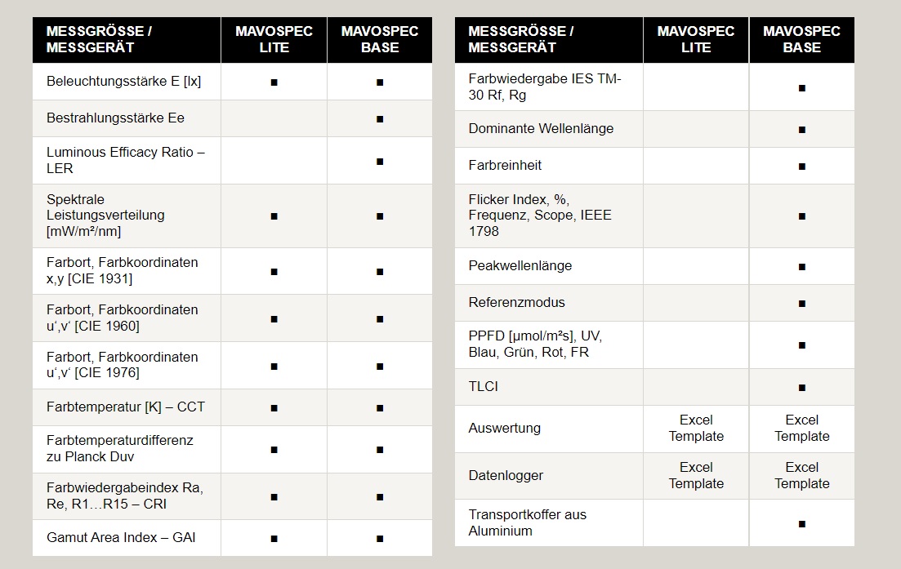The height and width of the screenshot is (569, 901).
Task: Click the Mavospec Base marker for TLCI
Action: (x=801, y=388)
